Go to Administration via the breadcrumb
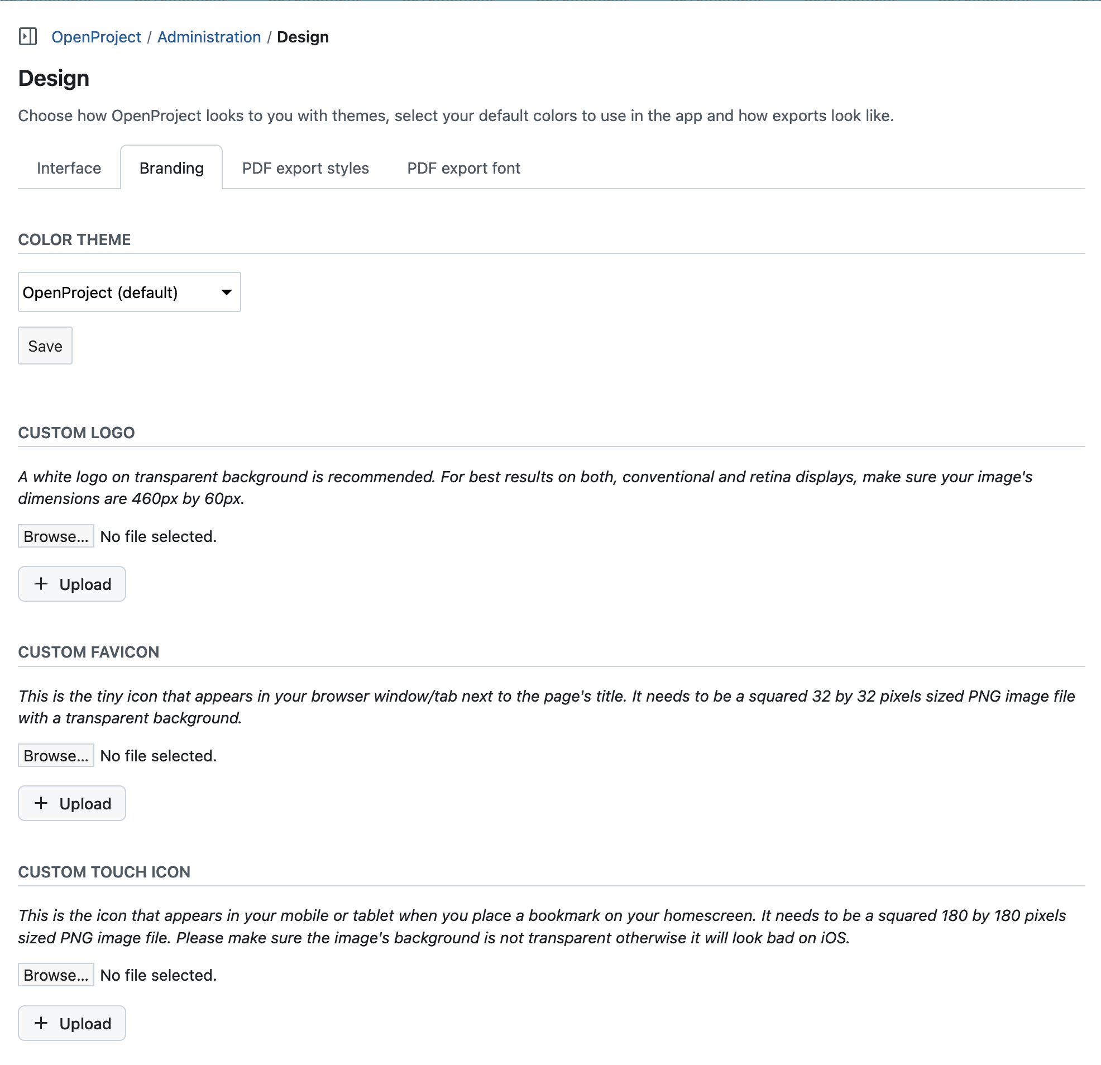 (x=208, y=36)
